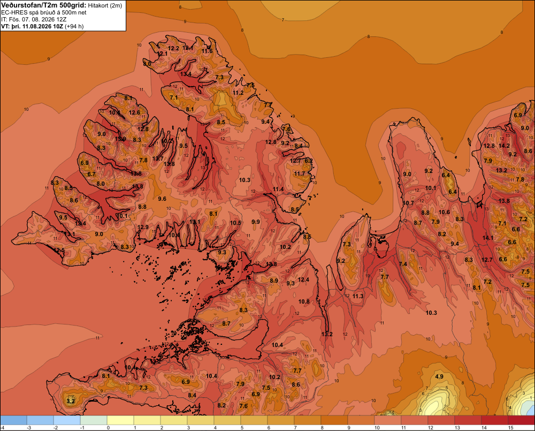Click the legend scale label 0
The width and height of the screenshot is (535, 431).
[109, 428]
